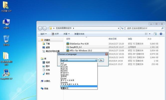Choose Français from language list
Screen dimensions: 166x100
[x=79, y=72]
